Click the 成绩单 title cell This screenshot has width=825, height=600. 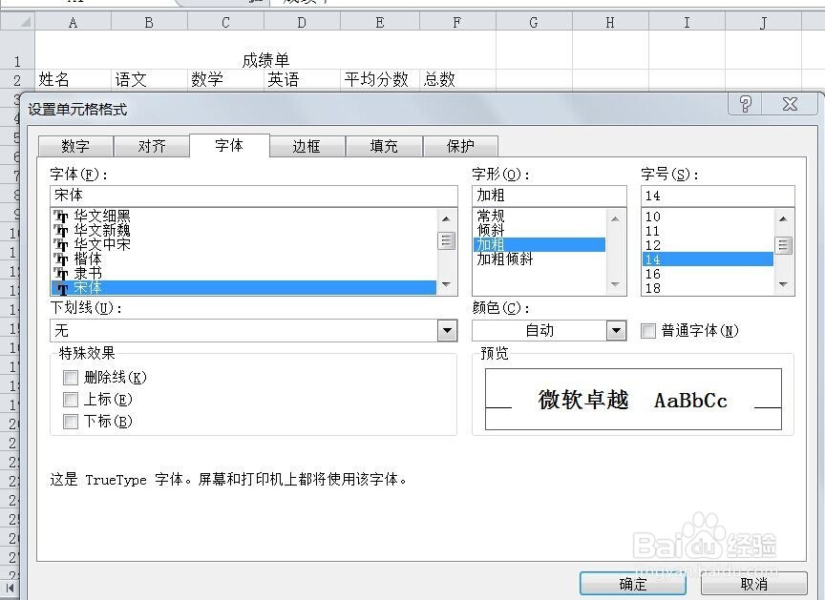point(265,51)
